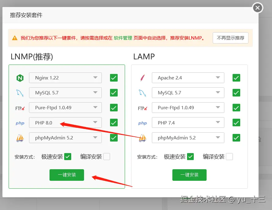Click 一键安装 button under LNMP
Viewport: 272px width, 210px height.
coord(67,175)
